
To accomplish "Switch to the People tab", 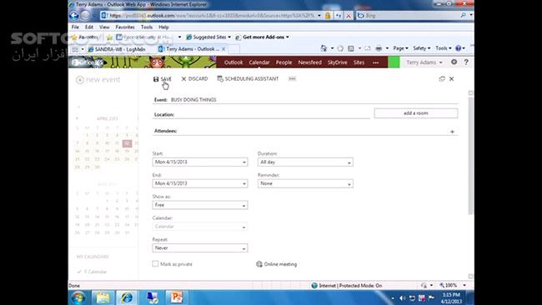I will [x=284, y=62].
